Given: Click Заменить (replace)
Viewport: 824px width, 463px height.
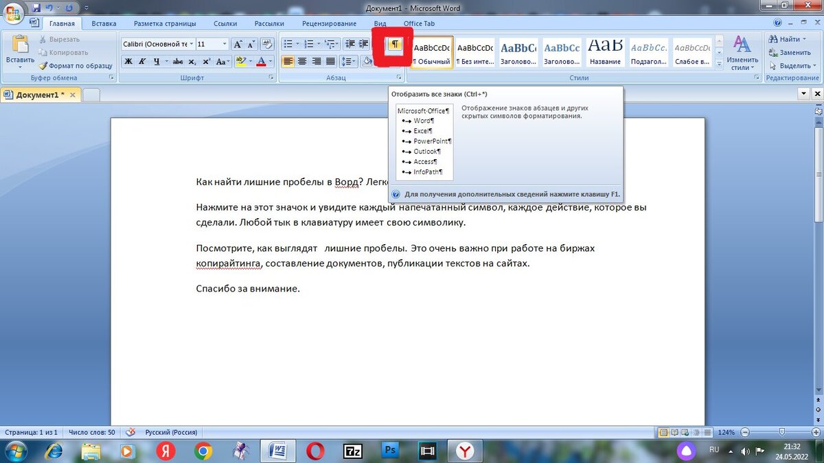Looking at the screenshot, I should tap(790, 52).
